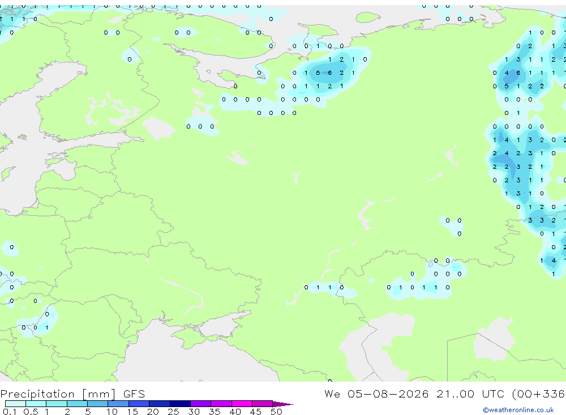The width and height of the screenshot is (566, 415).
Task: Click the legend label "25"
Action: pyautogui.click(x=173, y=412)
